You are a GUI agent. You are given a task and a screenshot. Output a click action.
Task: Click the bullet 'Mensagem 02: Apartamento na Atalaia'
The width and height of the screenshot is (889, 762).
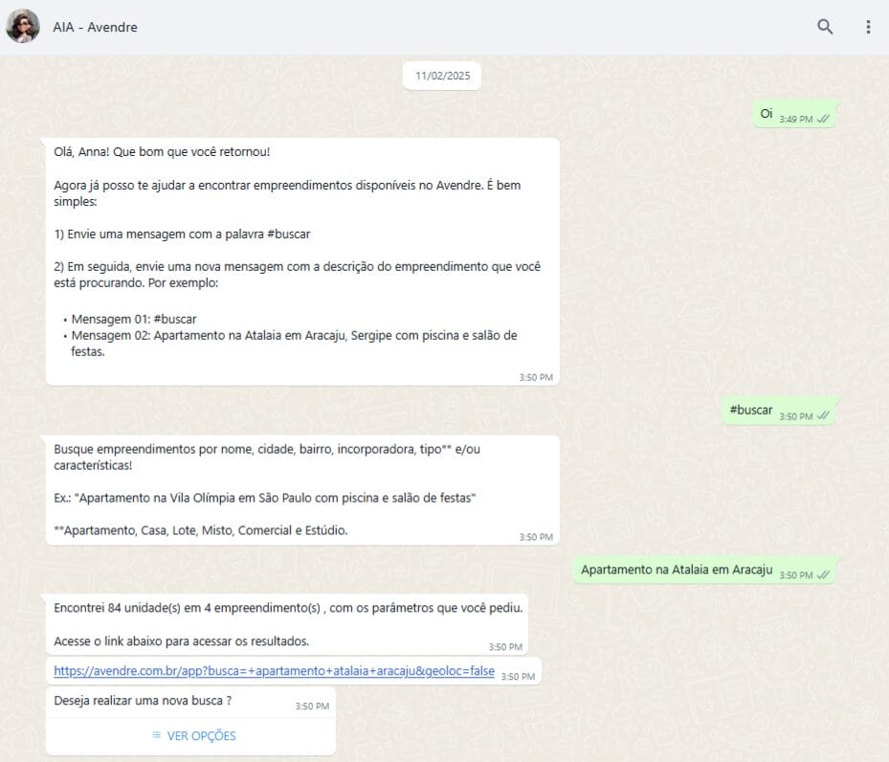coord(294,344)
